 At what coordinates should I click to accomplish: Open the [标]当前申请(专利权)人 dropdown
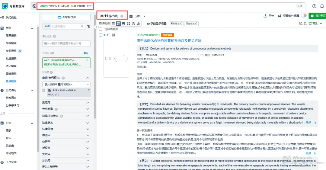coord(66,84)
